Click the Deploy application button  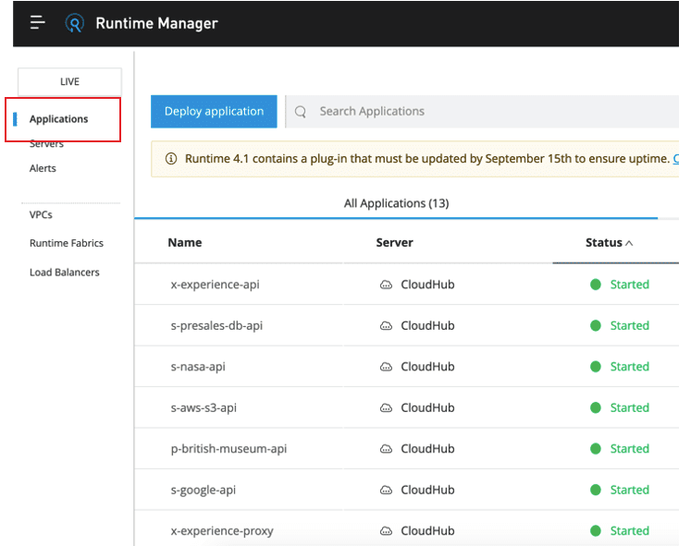tap(214, 111)
